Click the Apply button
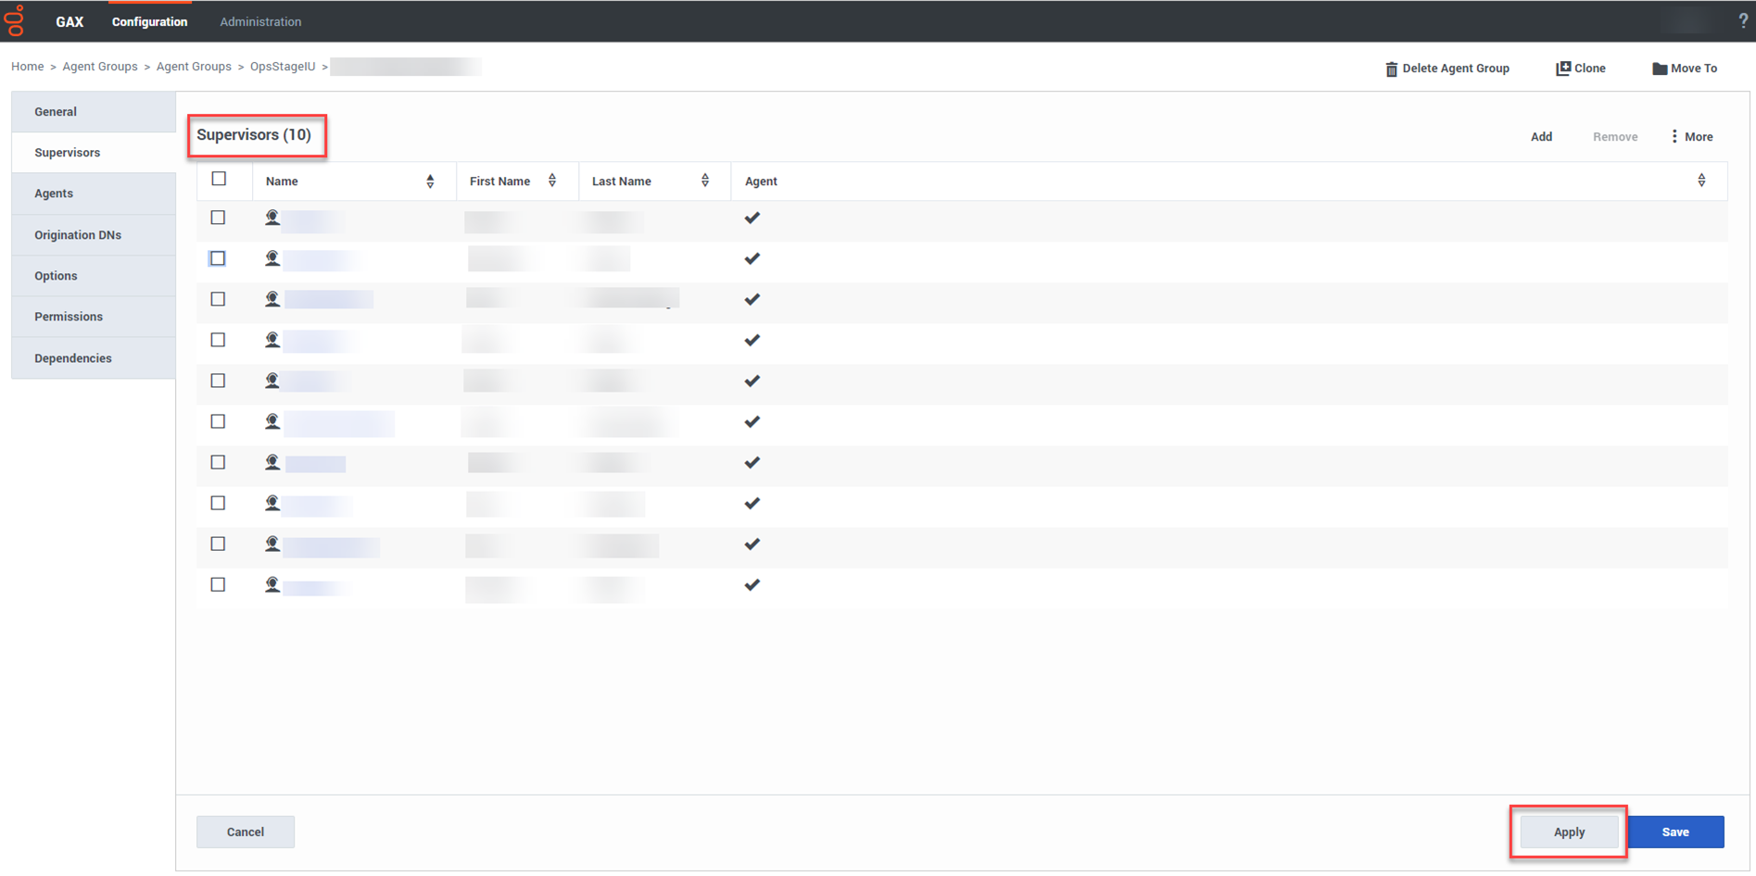This screenshot has width=1756, height=876. tap(1569, 832)
